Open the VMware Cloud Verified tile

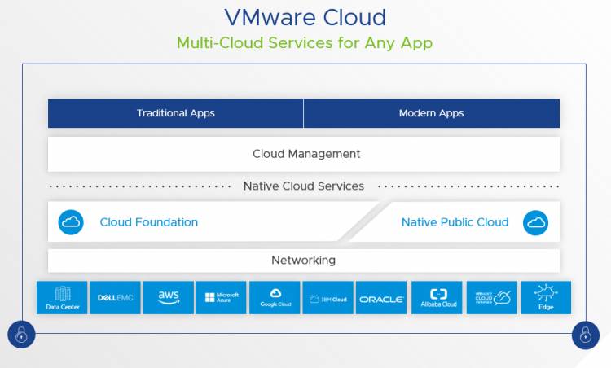click(491, 298)
